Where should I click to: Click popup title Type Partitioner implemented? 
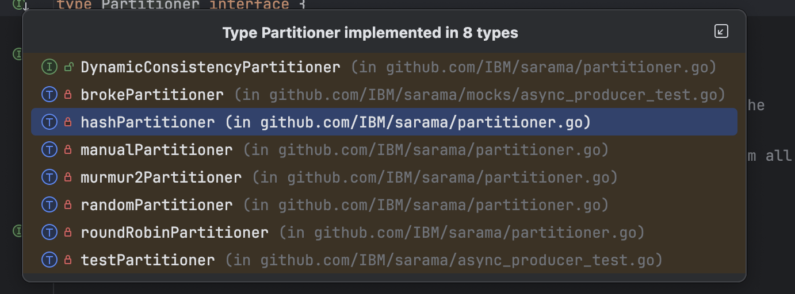[x=370, y=33]
